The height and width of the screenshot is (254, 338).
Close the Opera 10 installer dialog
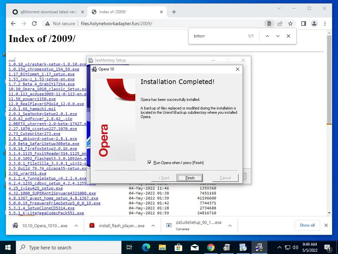point(238,69)
